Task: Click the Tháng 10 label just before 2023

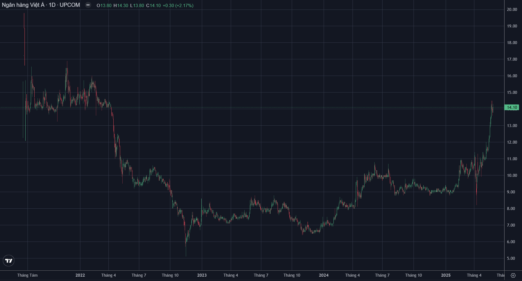Action: [x=170, y=275]
